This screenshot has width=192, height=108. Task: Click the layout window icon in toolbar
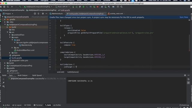point(118,7)
